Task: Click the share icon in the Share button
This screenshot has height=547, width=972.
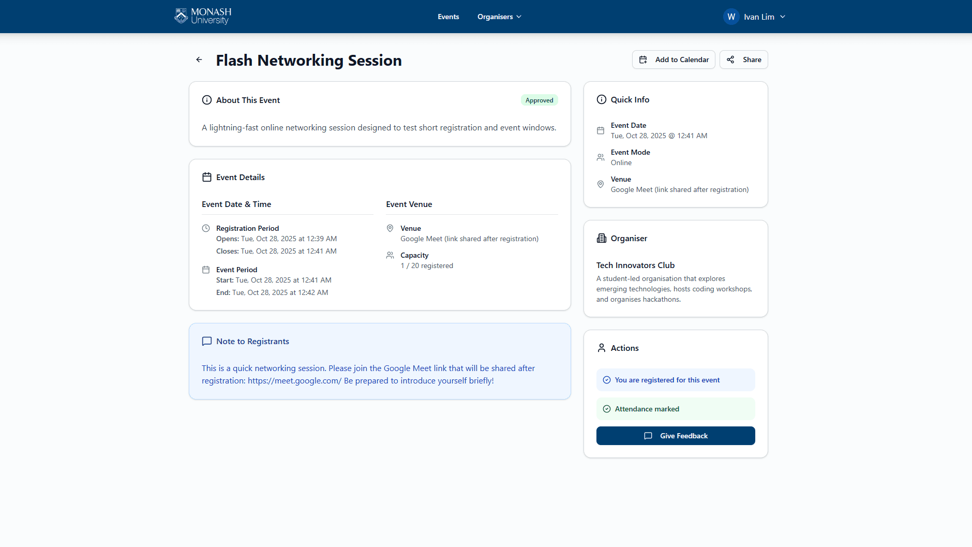Action: click(730, 60)
